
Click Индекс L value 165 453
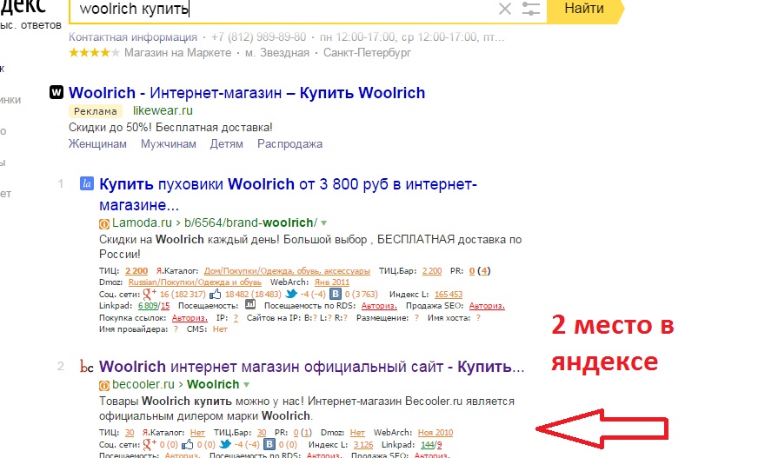click(x=449, y=295)
